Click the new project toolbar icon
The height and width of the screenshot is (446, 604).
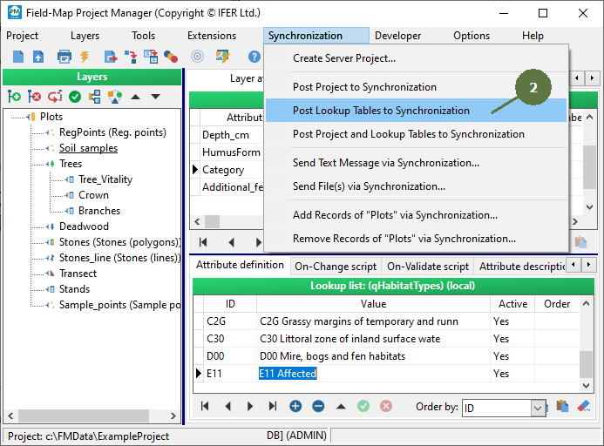coord(18,57)
